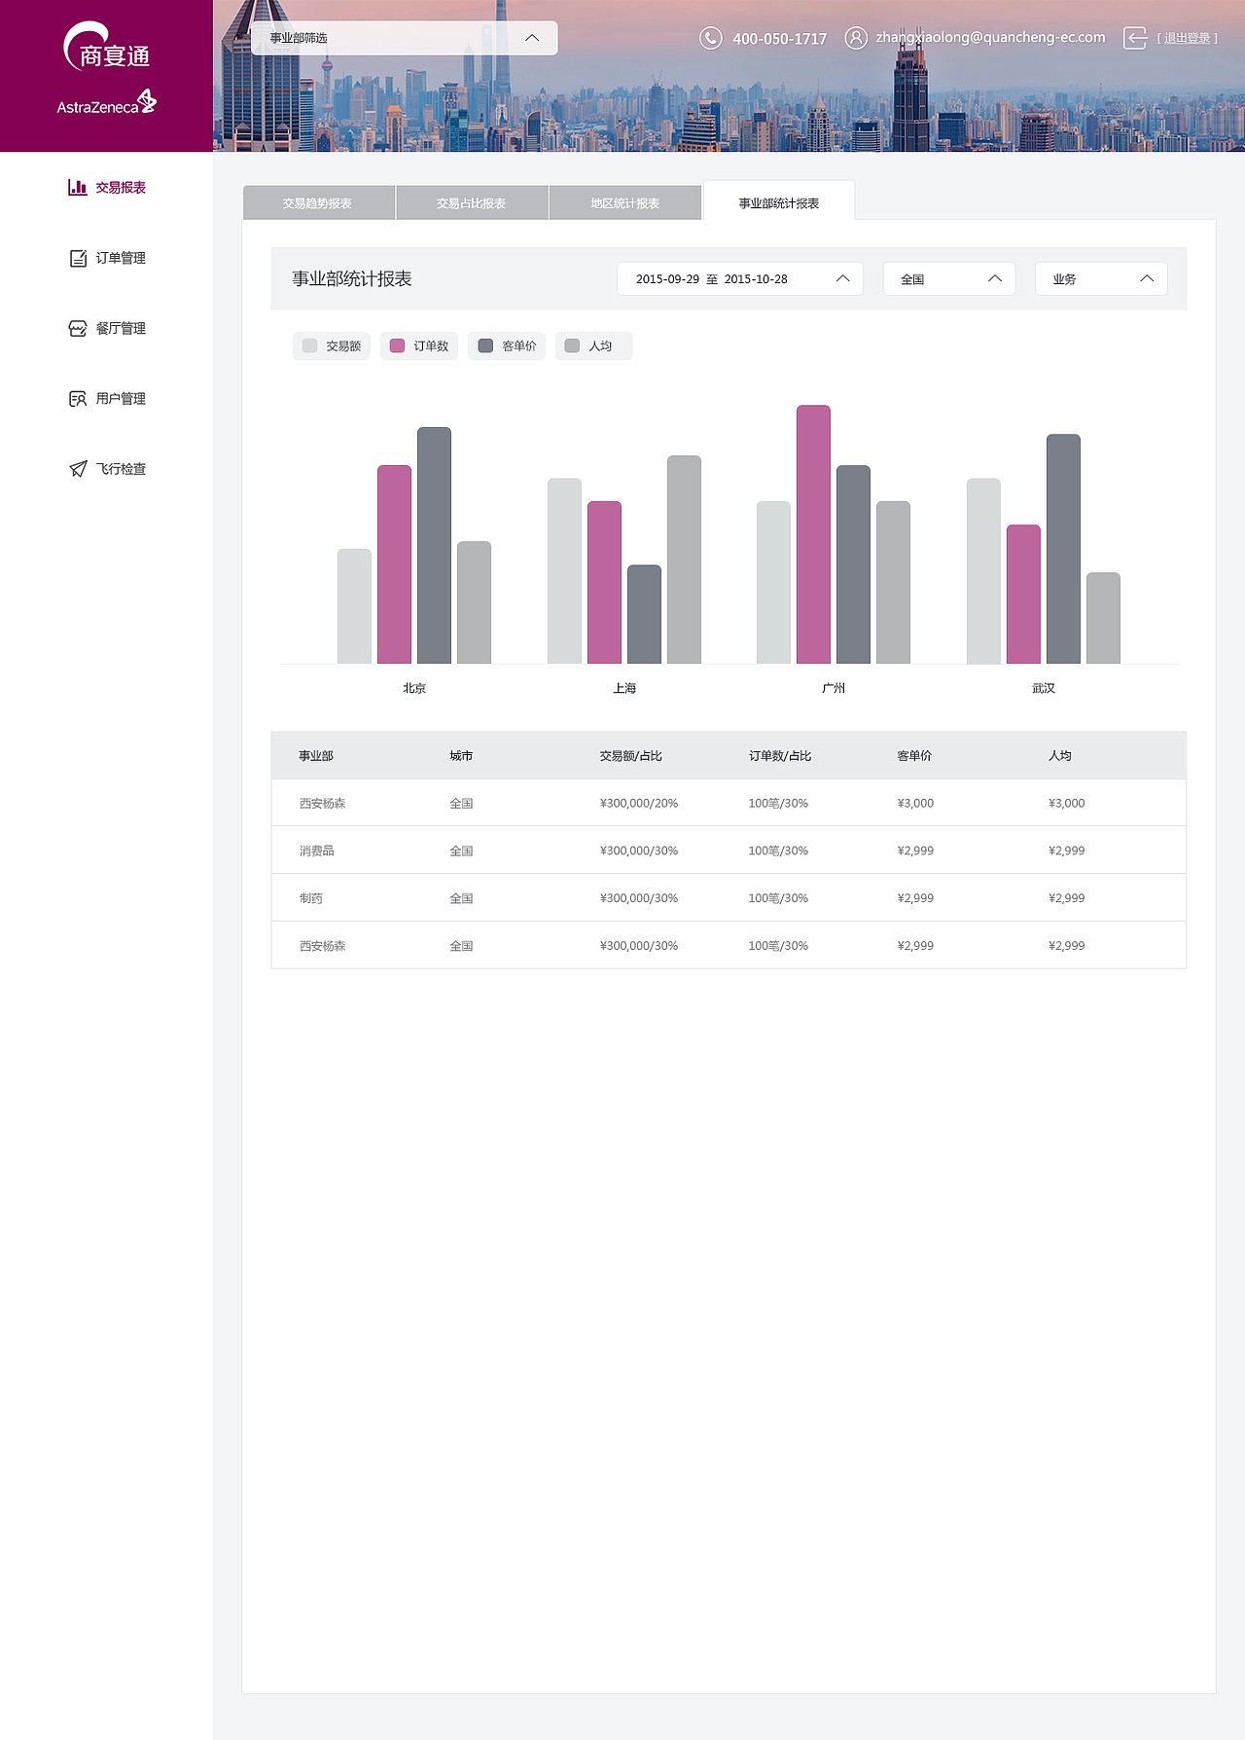The image size is (1245, 1740).
Task: Toggle the 交易额 legend series
Action: pos(332,345)
